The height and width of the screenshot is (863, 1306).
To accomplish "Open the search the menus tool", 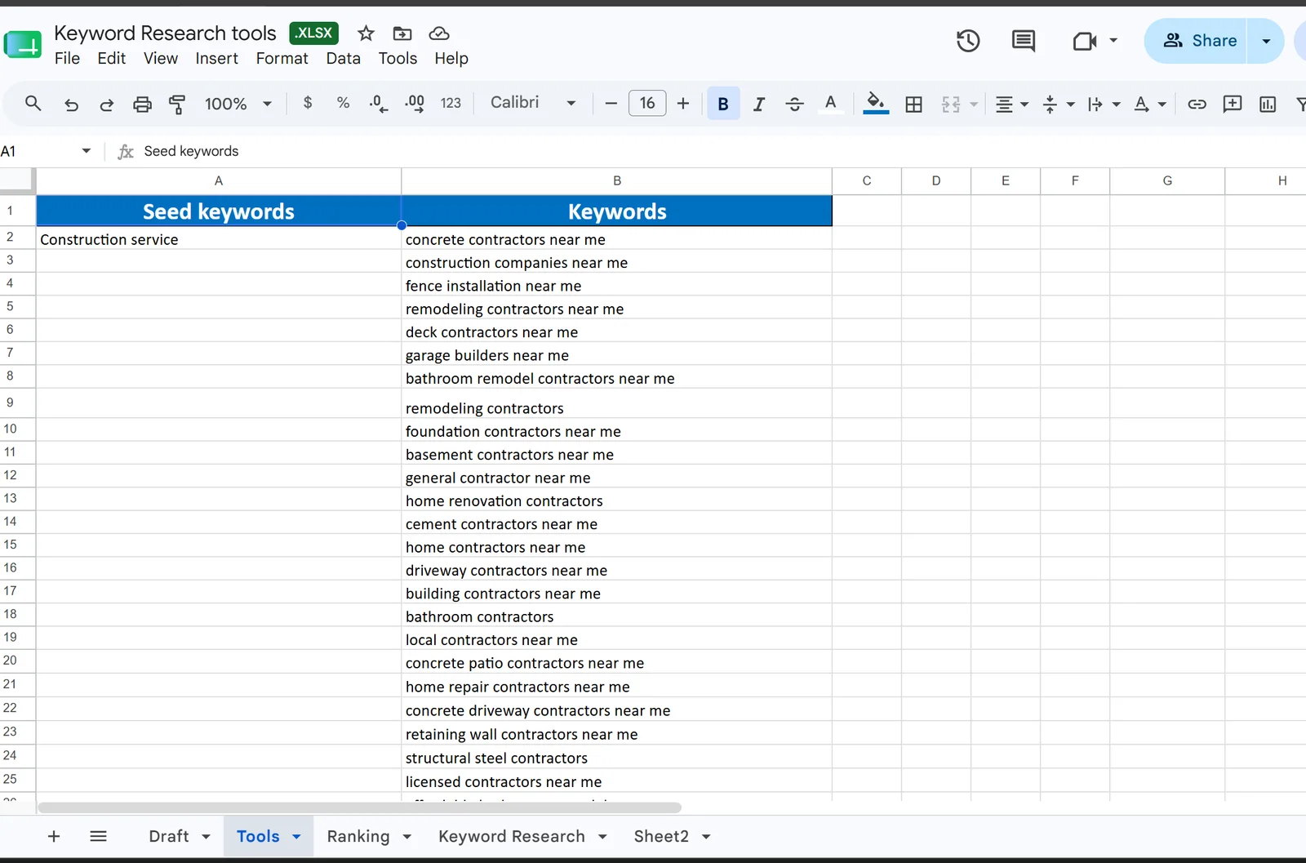I will (x=33, y=104).
